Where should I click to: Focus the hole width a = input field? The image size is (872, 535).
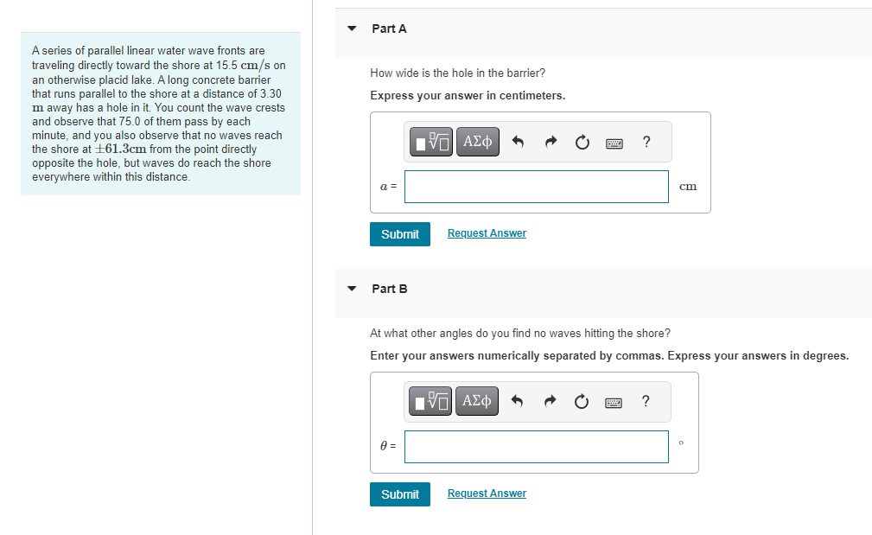(x=537, y=187)
